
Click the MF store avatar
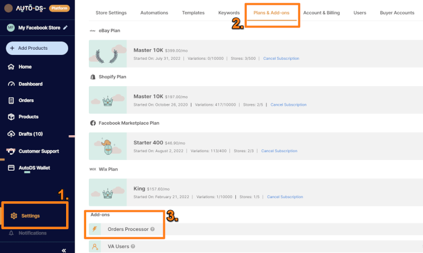11,27
